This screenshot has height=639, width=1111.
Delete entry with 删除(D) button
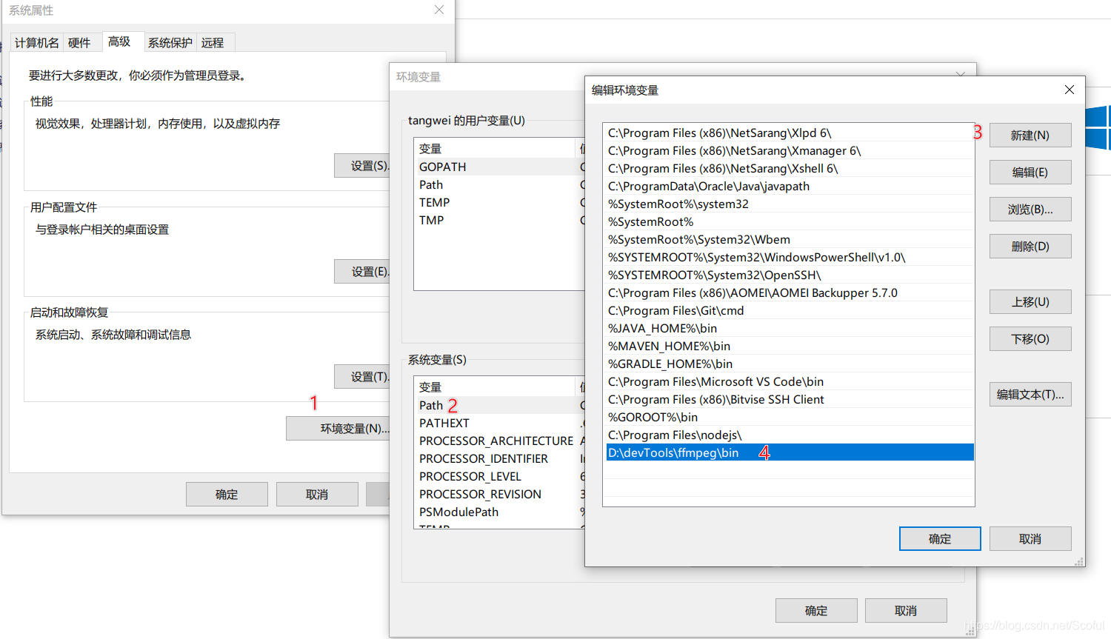coord(1030,247)
